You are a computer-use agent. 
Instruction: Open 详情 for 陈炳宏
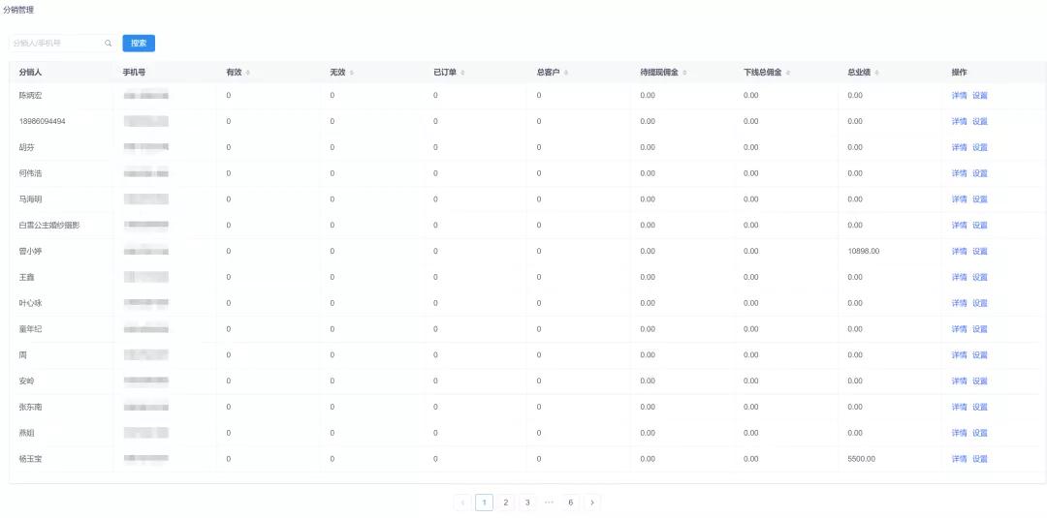pos(959,95)
